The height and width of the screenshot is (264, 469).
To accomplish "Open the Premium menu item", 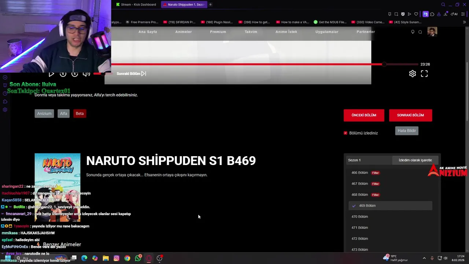I will coord(218,32).
